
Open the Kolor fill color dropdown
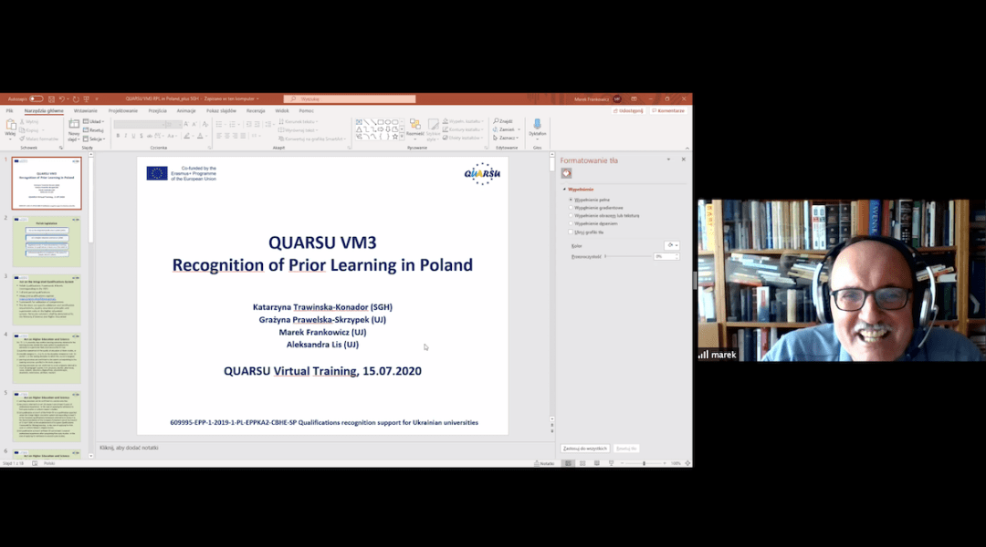672,245
